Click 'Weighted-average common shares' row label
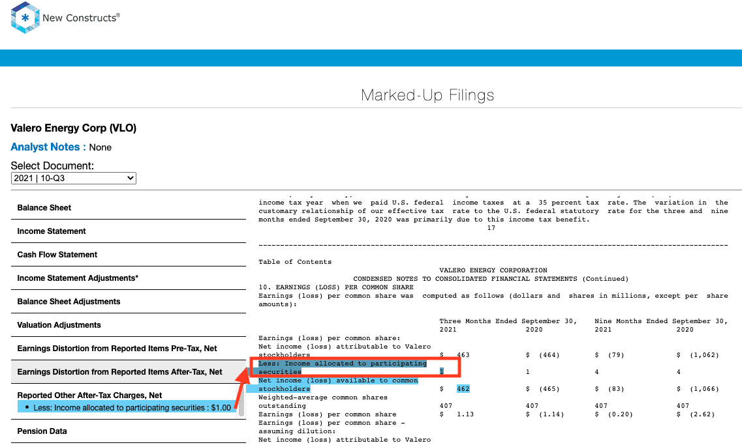The width and height of the screenshot is (742, 445). [323, 397]
